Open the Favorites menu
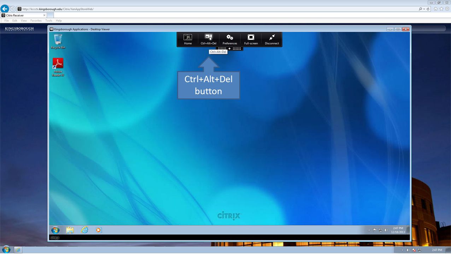Viewport: 451px width, 254px height. click(36, 21)
